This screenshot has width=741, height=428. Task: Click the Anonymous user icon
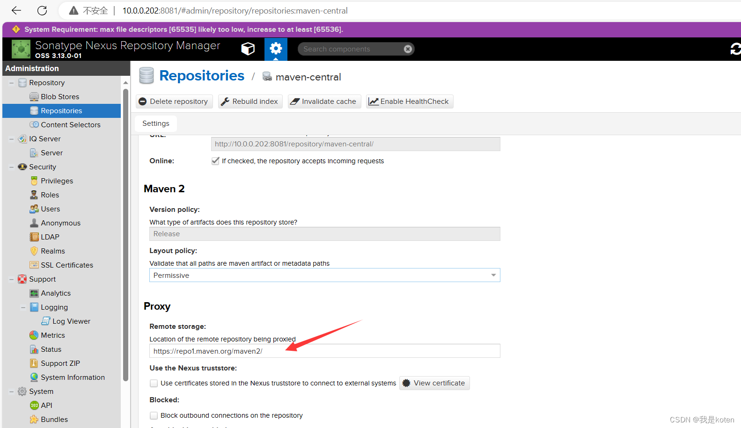coord(34,223)
